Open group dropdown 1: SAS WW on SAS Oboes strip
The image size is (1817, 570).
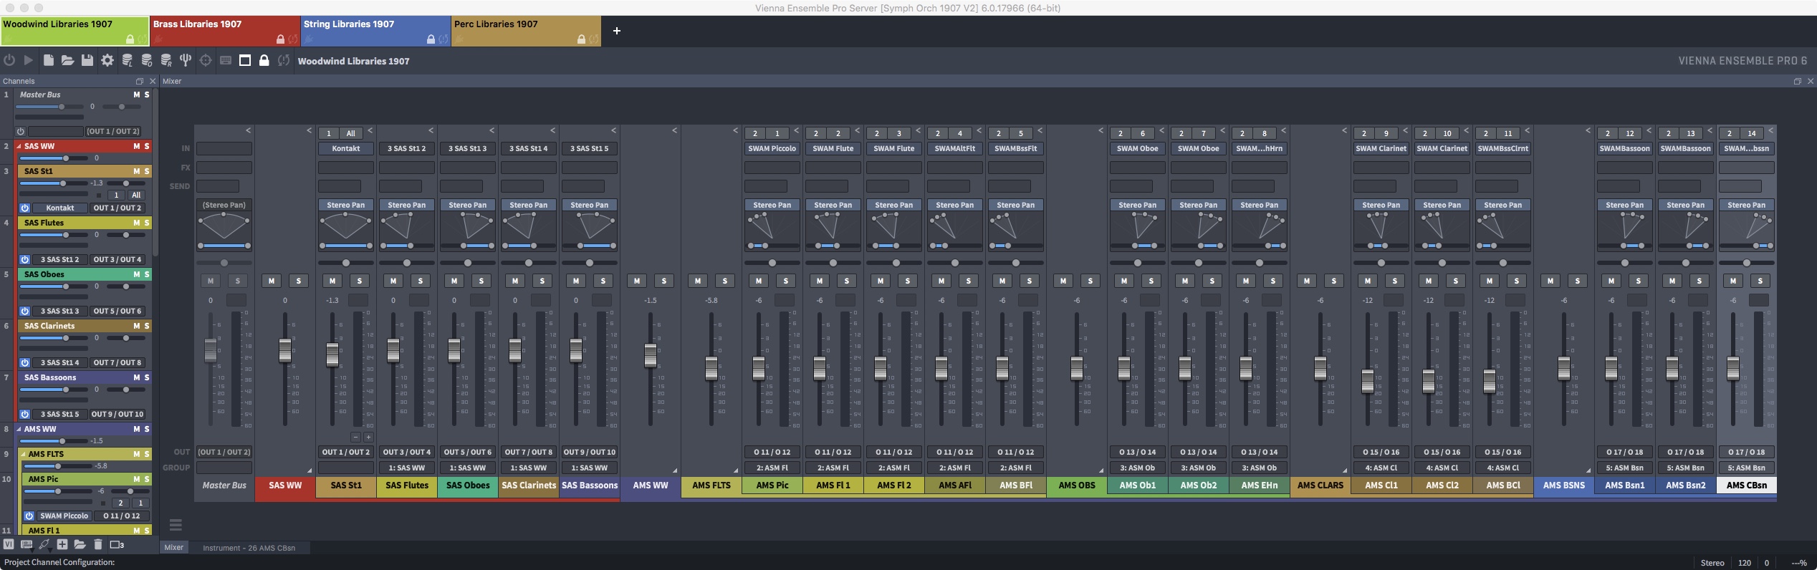468,468
